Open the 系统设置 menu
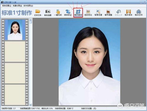Viewport: 147px width, 111px height. tap(7, 6)
